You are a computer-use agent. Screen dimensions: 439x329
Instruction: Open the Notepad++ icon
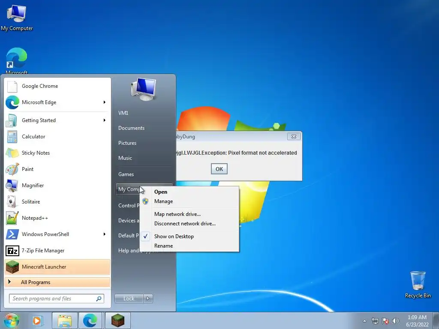[12, 218]
